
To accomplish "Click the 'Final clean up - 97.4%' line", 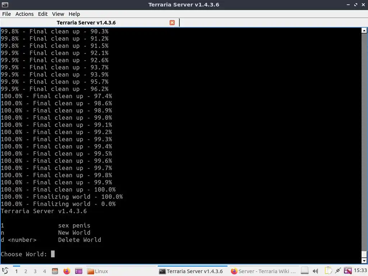I will coord(56,96).
